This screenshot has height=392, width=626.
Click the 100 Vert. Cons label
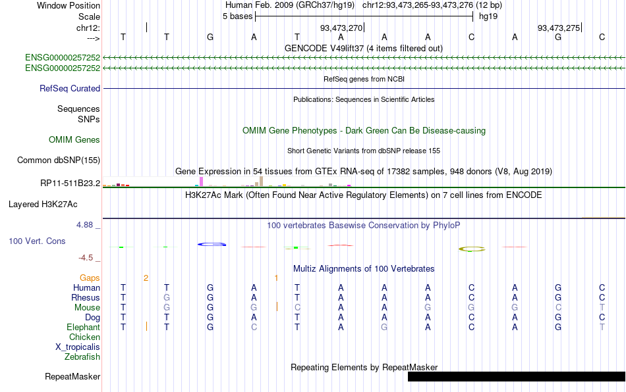click(x=37, y=241)
